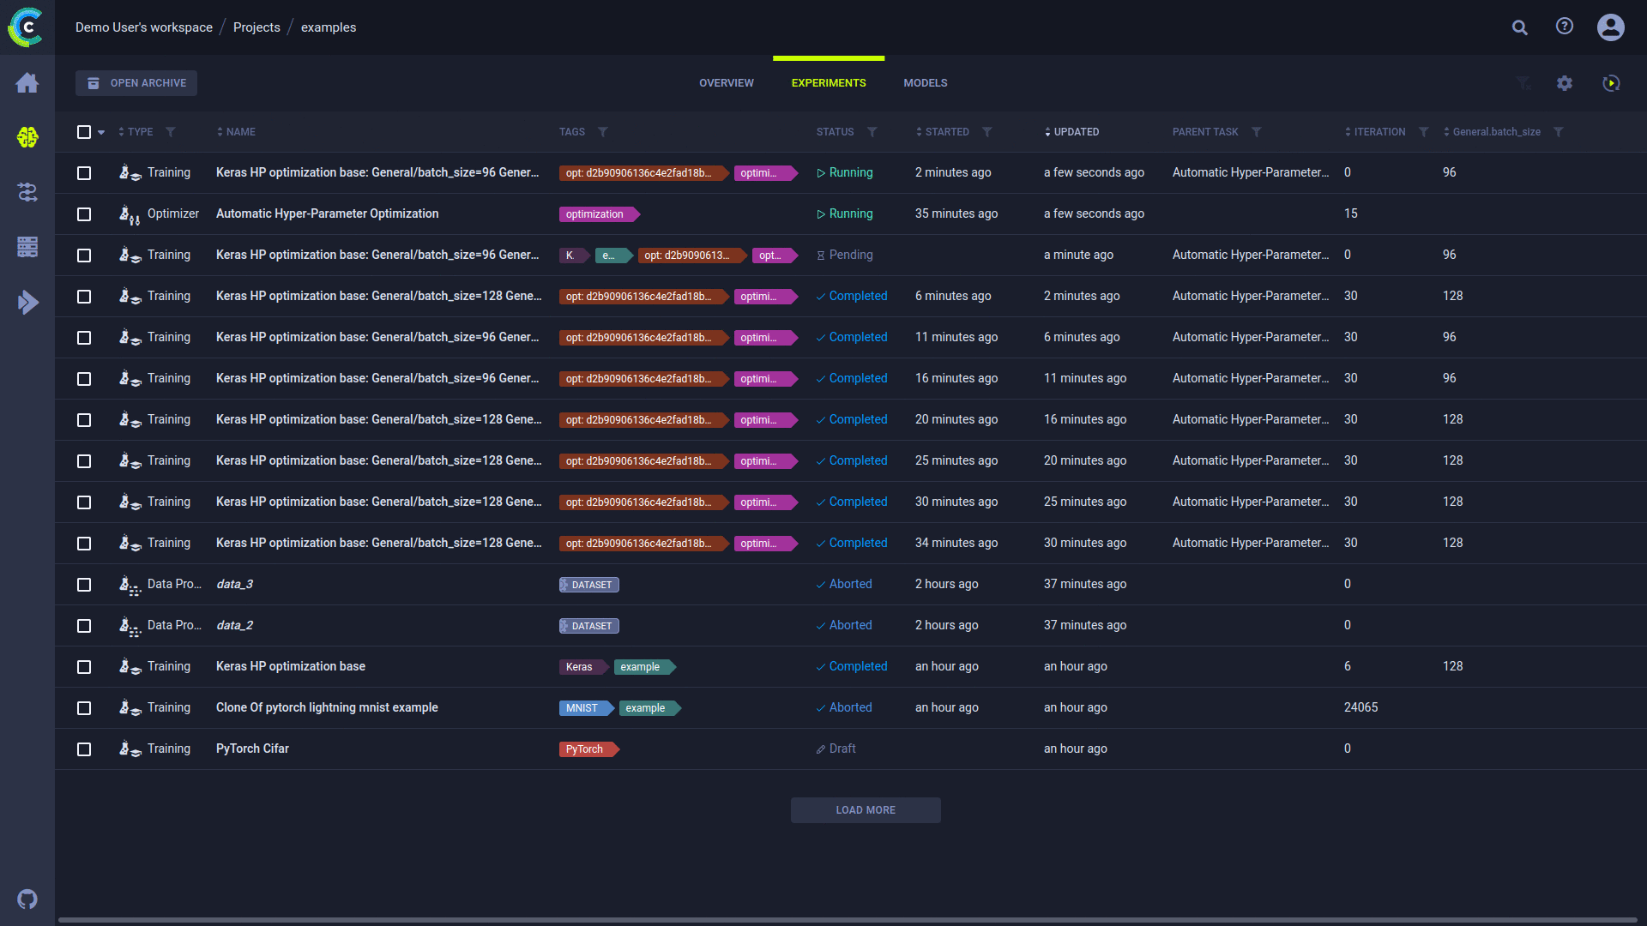Open the selection dropdown arrow beside select-all checkbox
1647x926 pixels.
point(101,132)
